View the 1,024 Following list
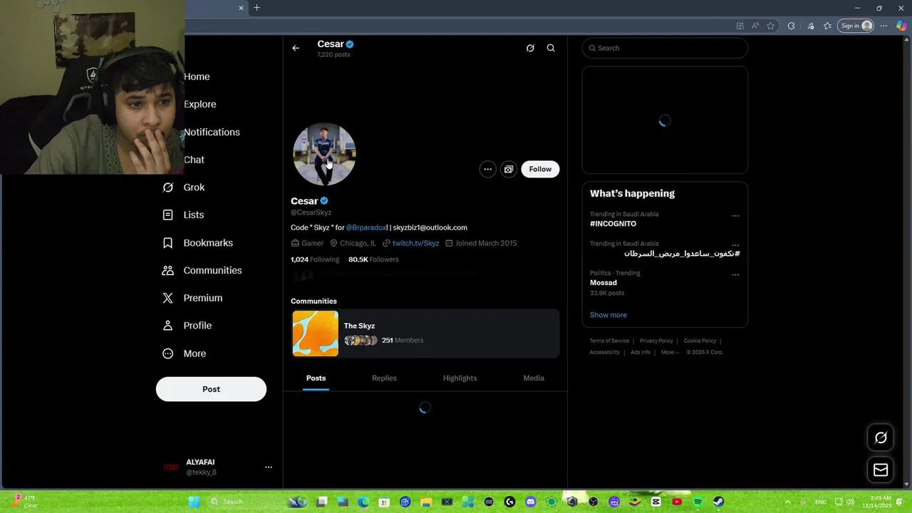This screenshot has height=513, width=912. 315,259
